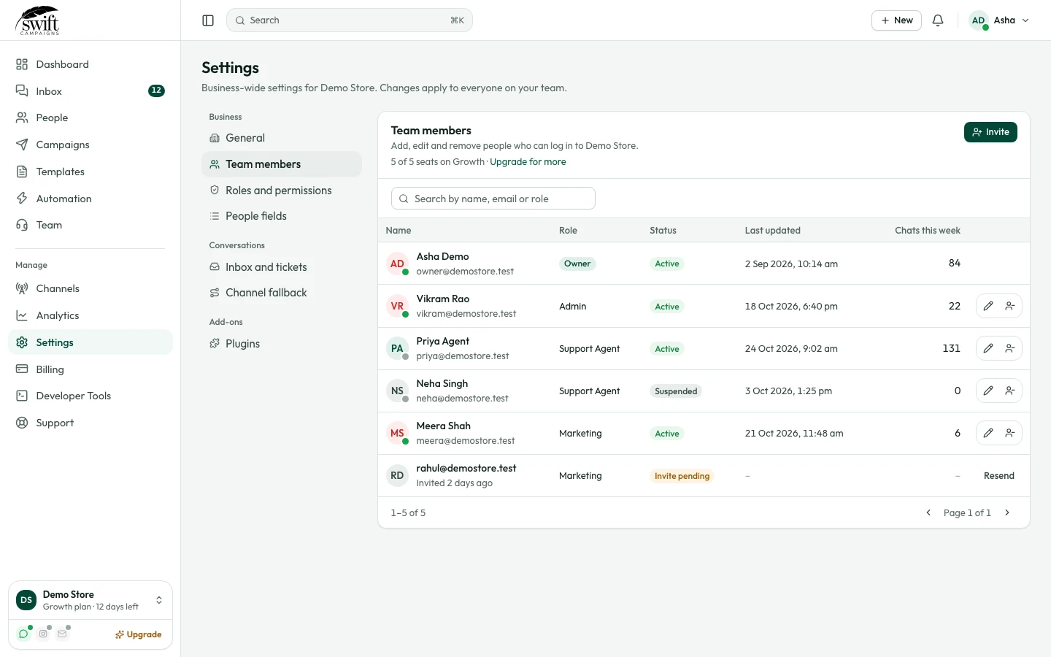This screenshot has height=657, width=1051.
Task: Open the notifications bell
Action: point(938,20)
